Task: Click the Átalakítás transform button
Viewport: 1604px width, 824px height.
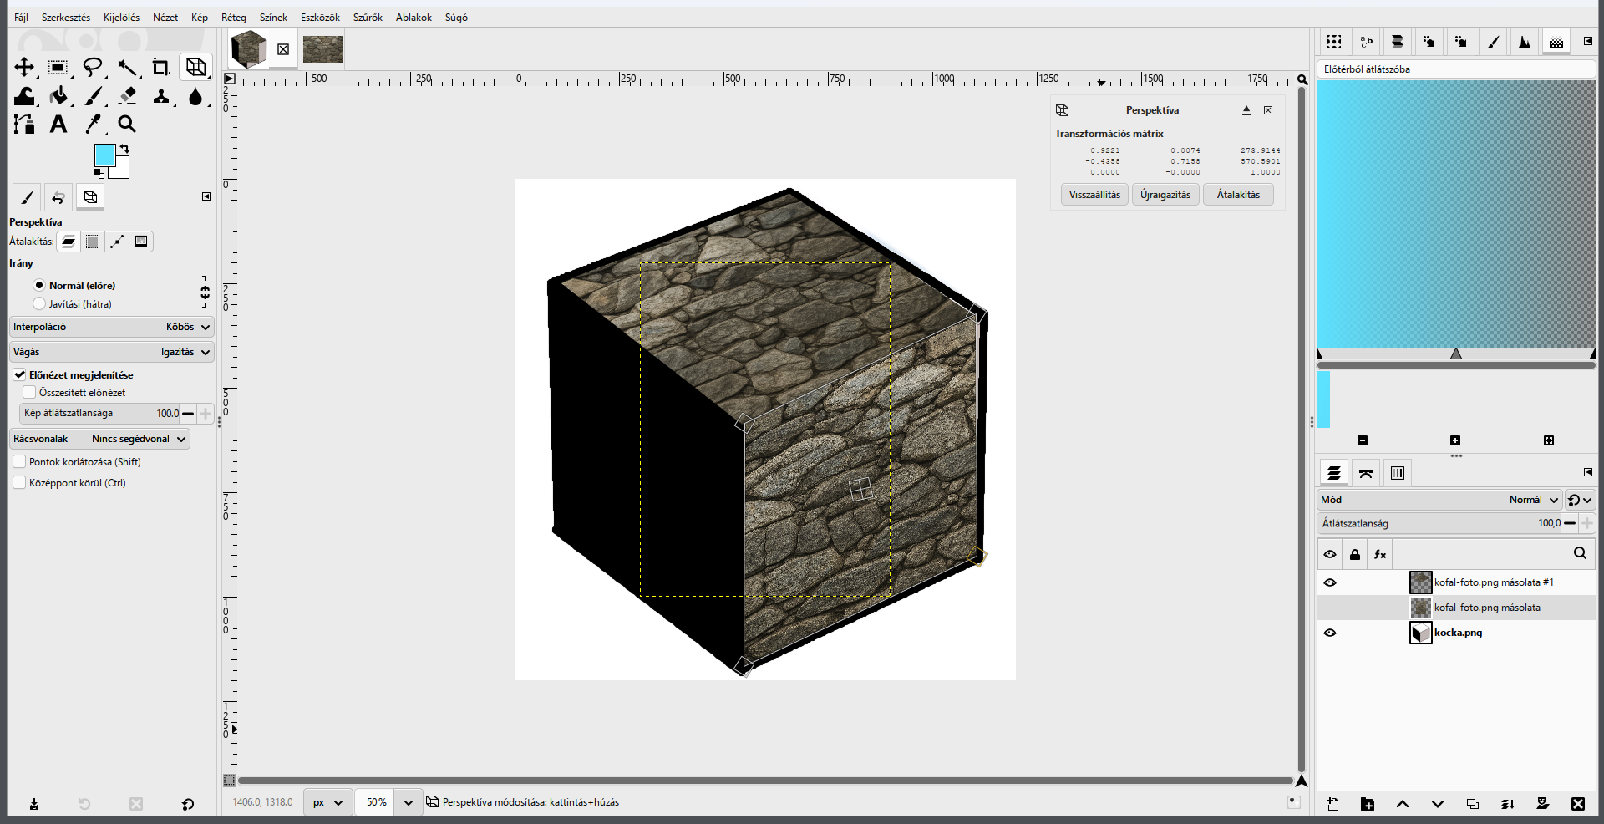Action: click(x=1238, y=195)
